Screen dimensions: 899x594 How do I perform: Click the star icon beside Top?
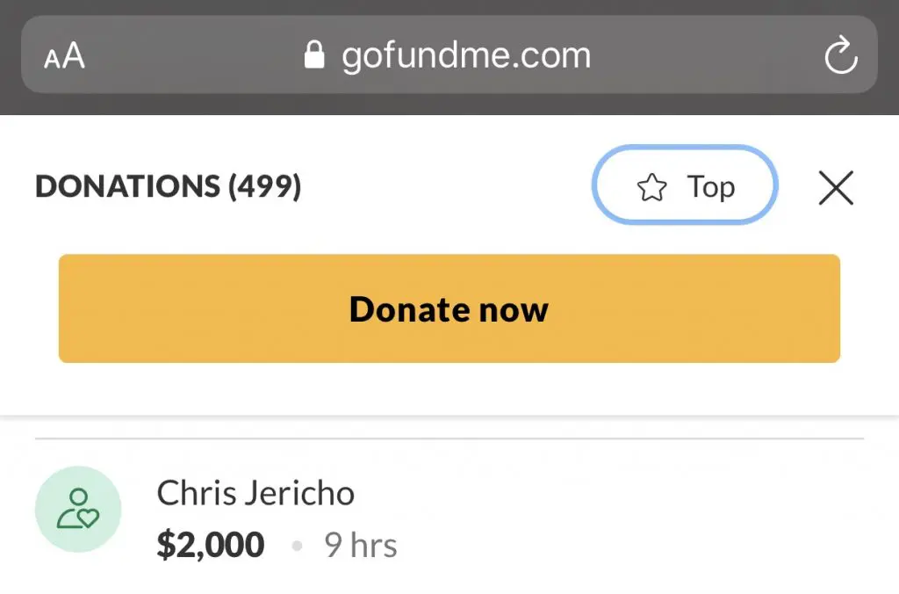651,187
